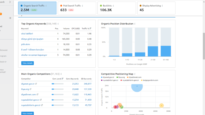Click the CPC (USD) column header
This screenshot has height=115, width=205.
[x=75, y=29]
